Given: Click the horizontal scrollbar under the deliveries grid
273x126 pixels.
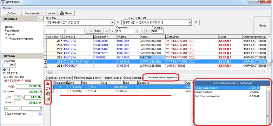Looking at the screenshot, I should click(156, 72).
